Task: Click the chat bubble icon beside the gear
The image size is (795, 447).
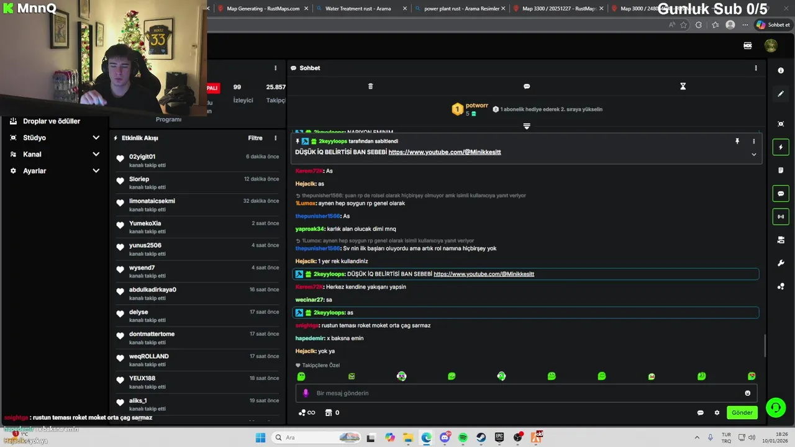Action: click(701, 413)
